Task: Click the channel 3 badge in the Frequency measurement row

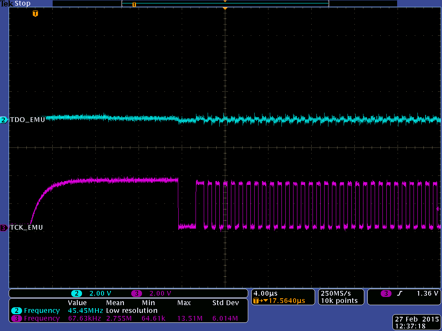Action: [17, 319]
